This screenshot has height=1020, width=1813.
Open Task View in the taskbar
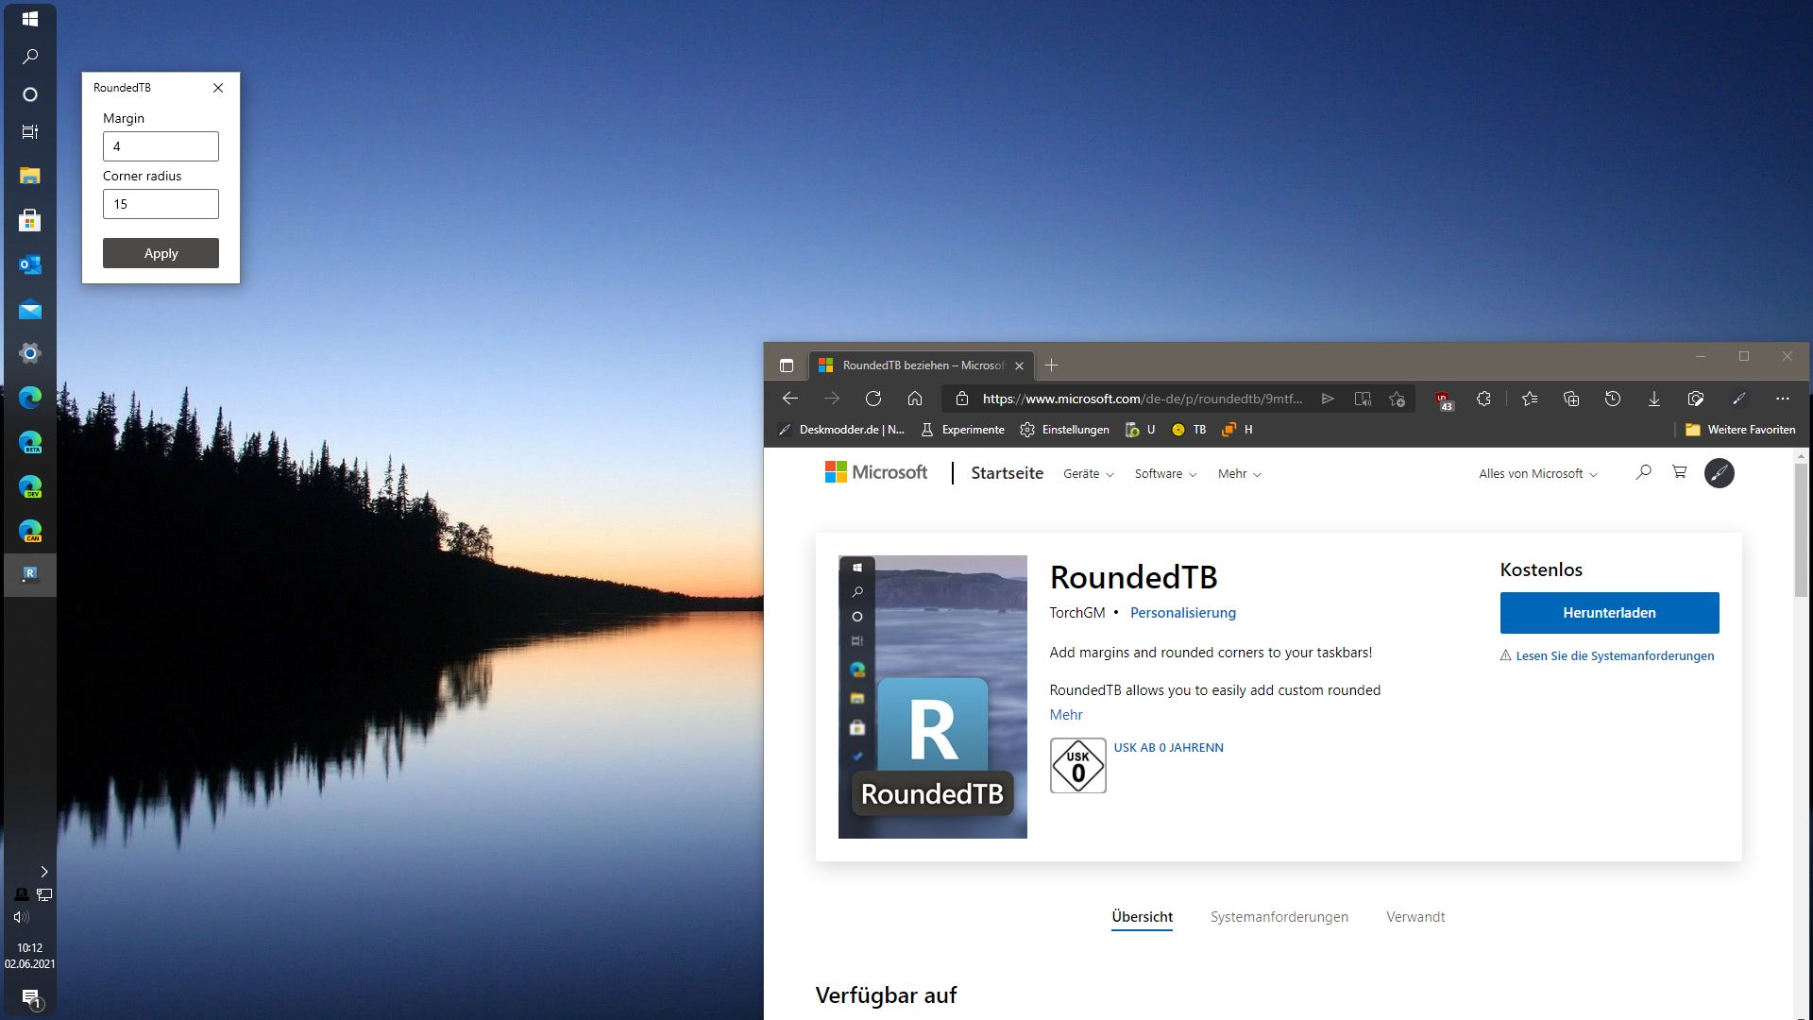(x=30, y=131)
